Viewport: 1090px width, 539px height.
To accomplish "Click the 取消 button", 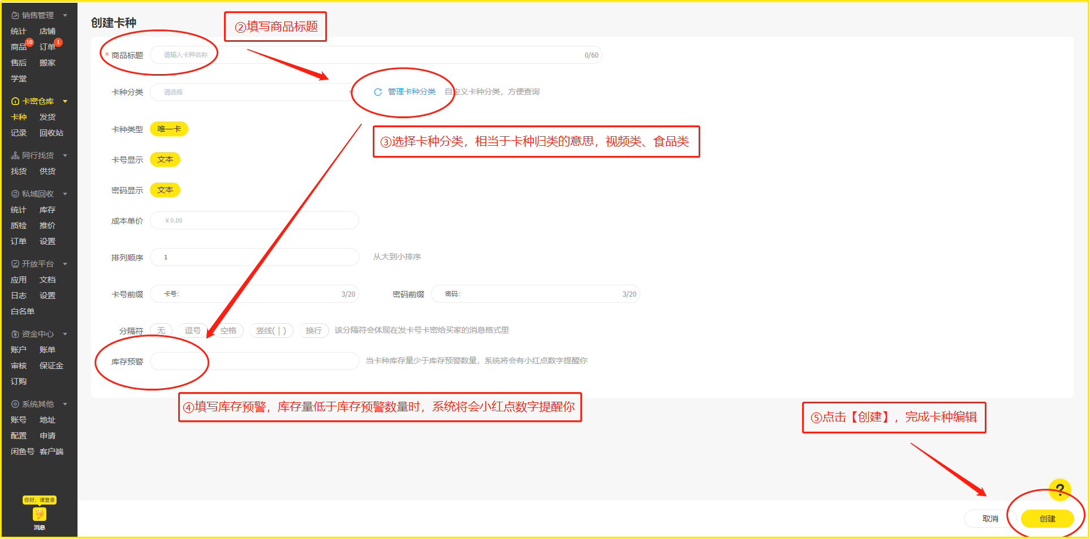I will click(990, 519).
